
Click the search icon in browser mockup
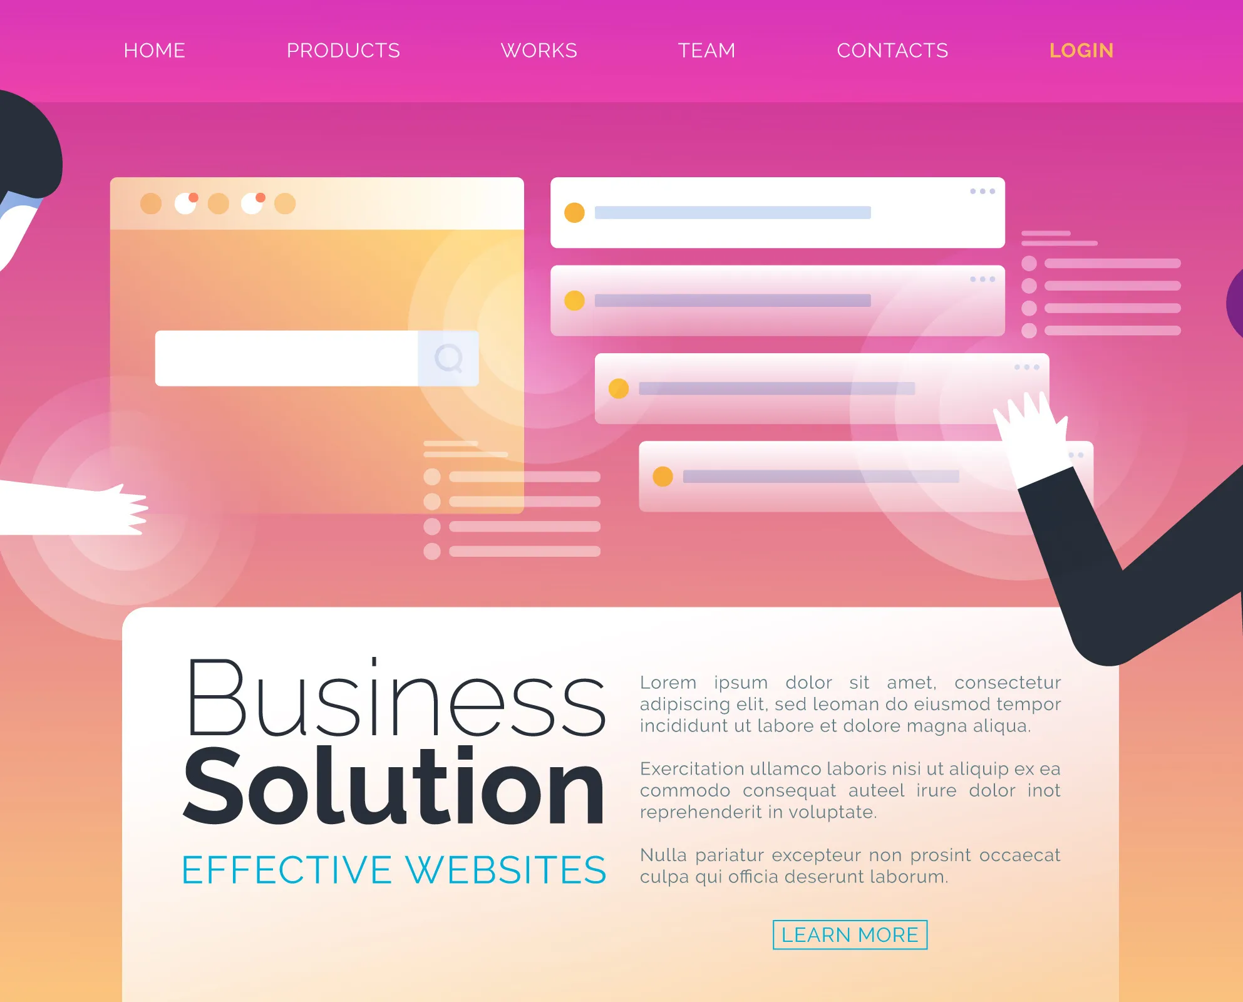pyautogui.click(x=446, y=358)
